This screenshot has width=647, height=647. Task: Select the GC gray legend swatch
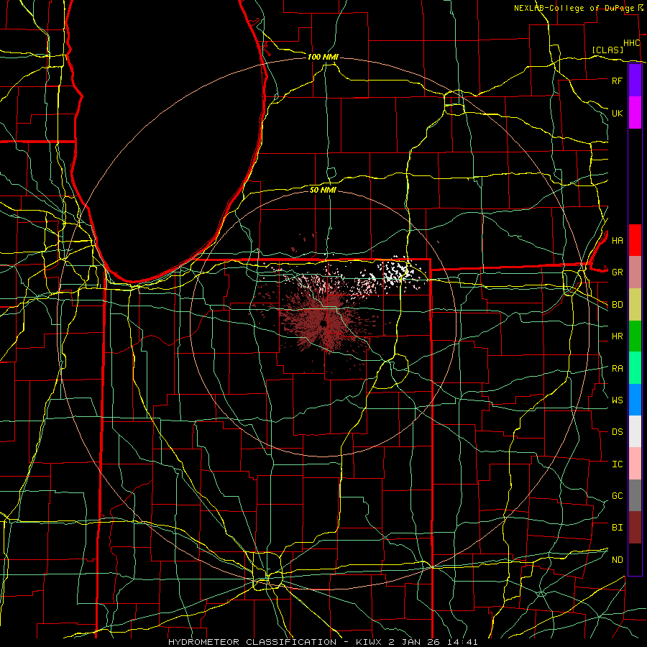click(x=635, y=495)
